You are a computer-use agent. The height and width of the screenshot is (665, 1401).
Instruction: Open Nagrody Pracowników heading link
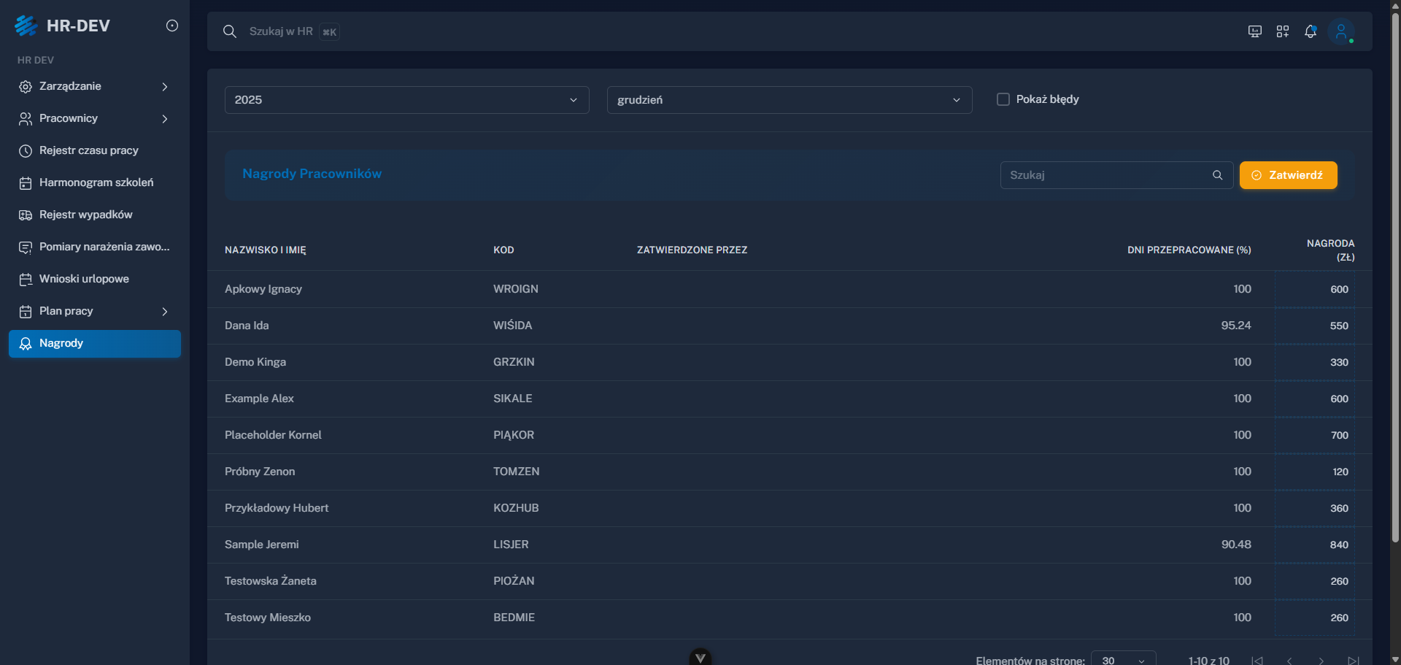pyautogui.click(x=312, y=174)
